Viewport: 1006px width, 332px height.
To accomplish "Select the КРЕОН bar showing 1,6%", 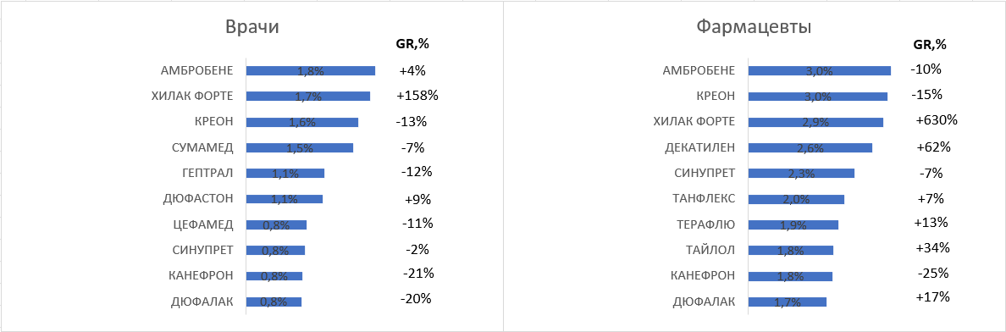I will pos(302,122).
